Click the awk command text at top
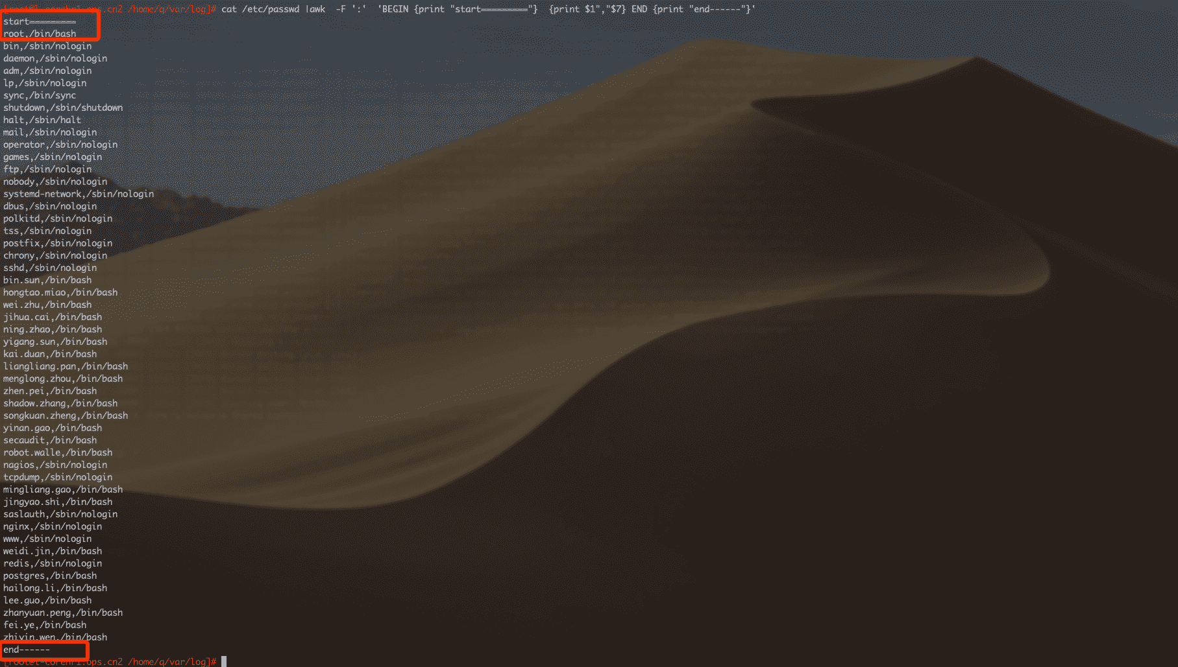This screenshot has width=1178, height=667. tap(488, 9)
